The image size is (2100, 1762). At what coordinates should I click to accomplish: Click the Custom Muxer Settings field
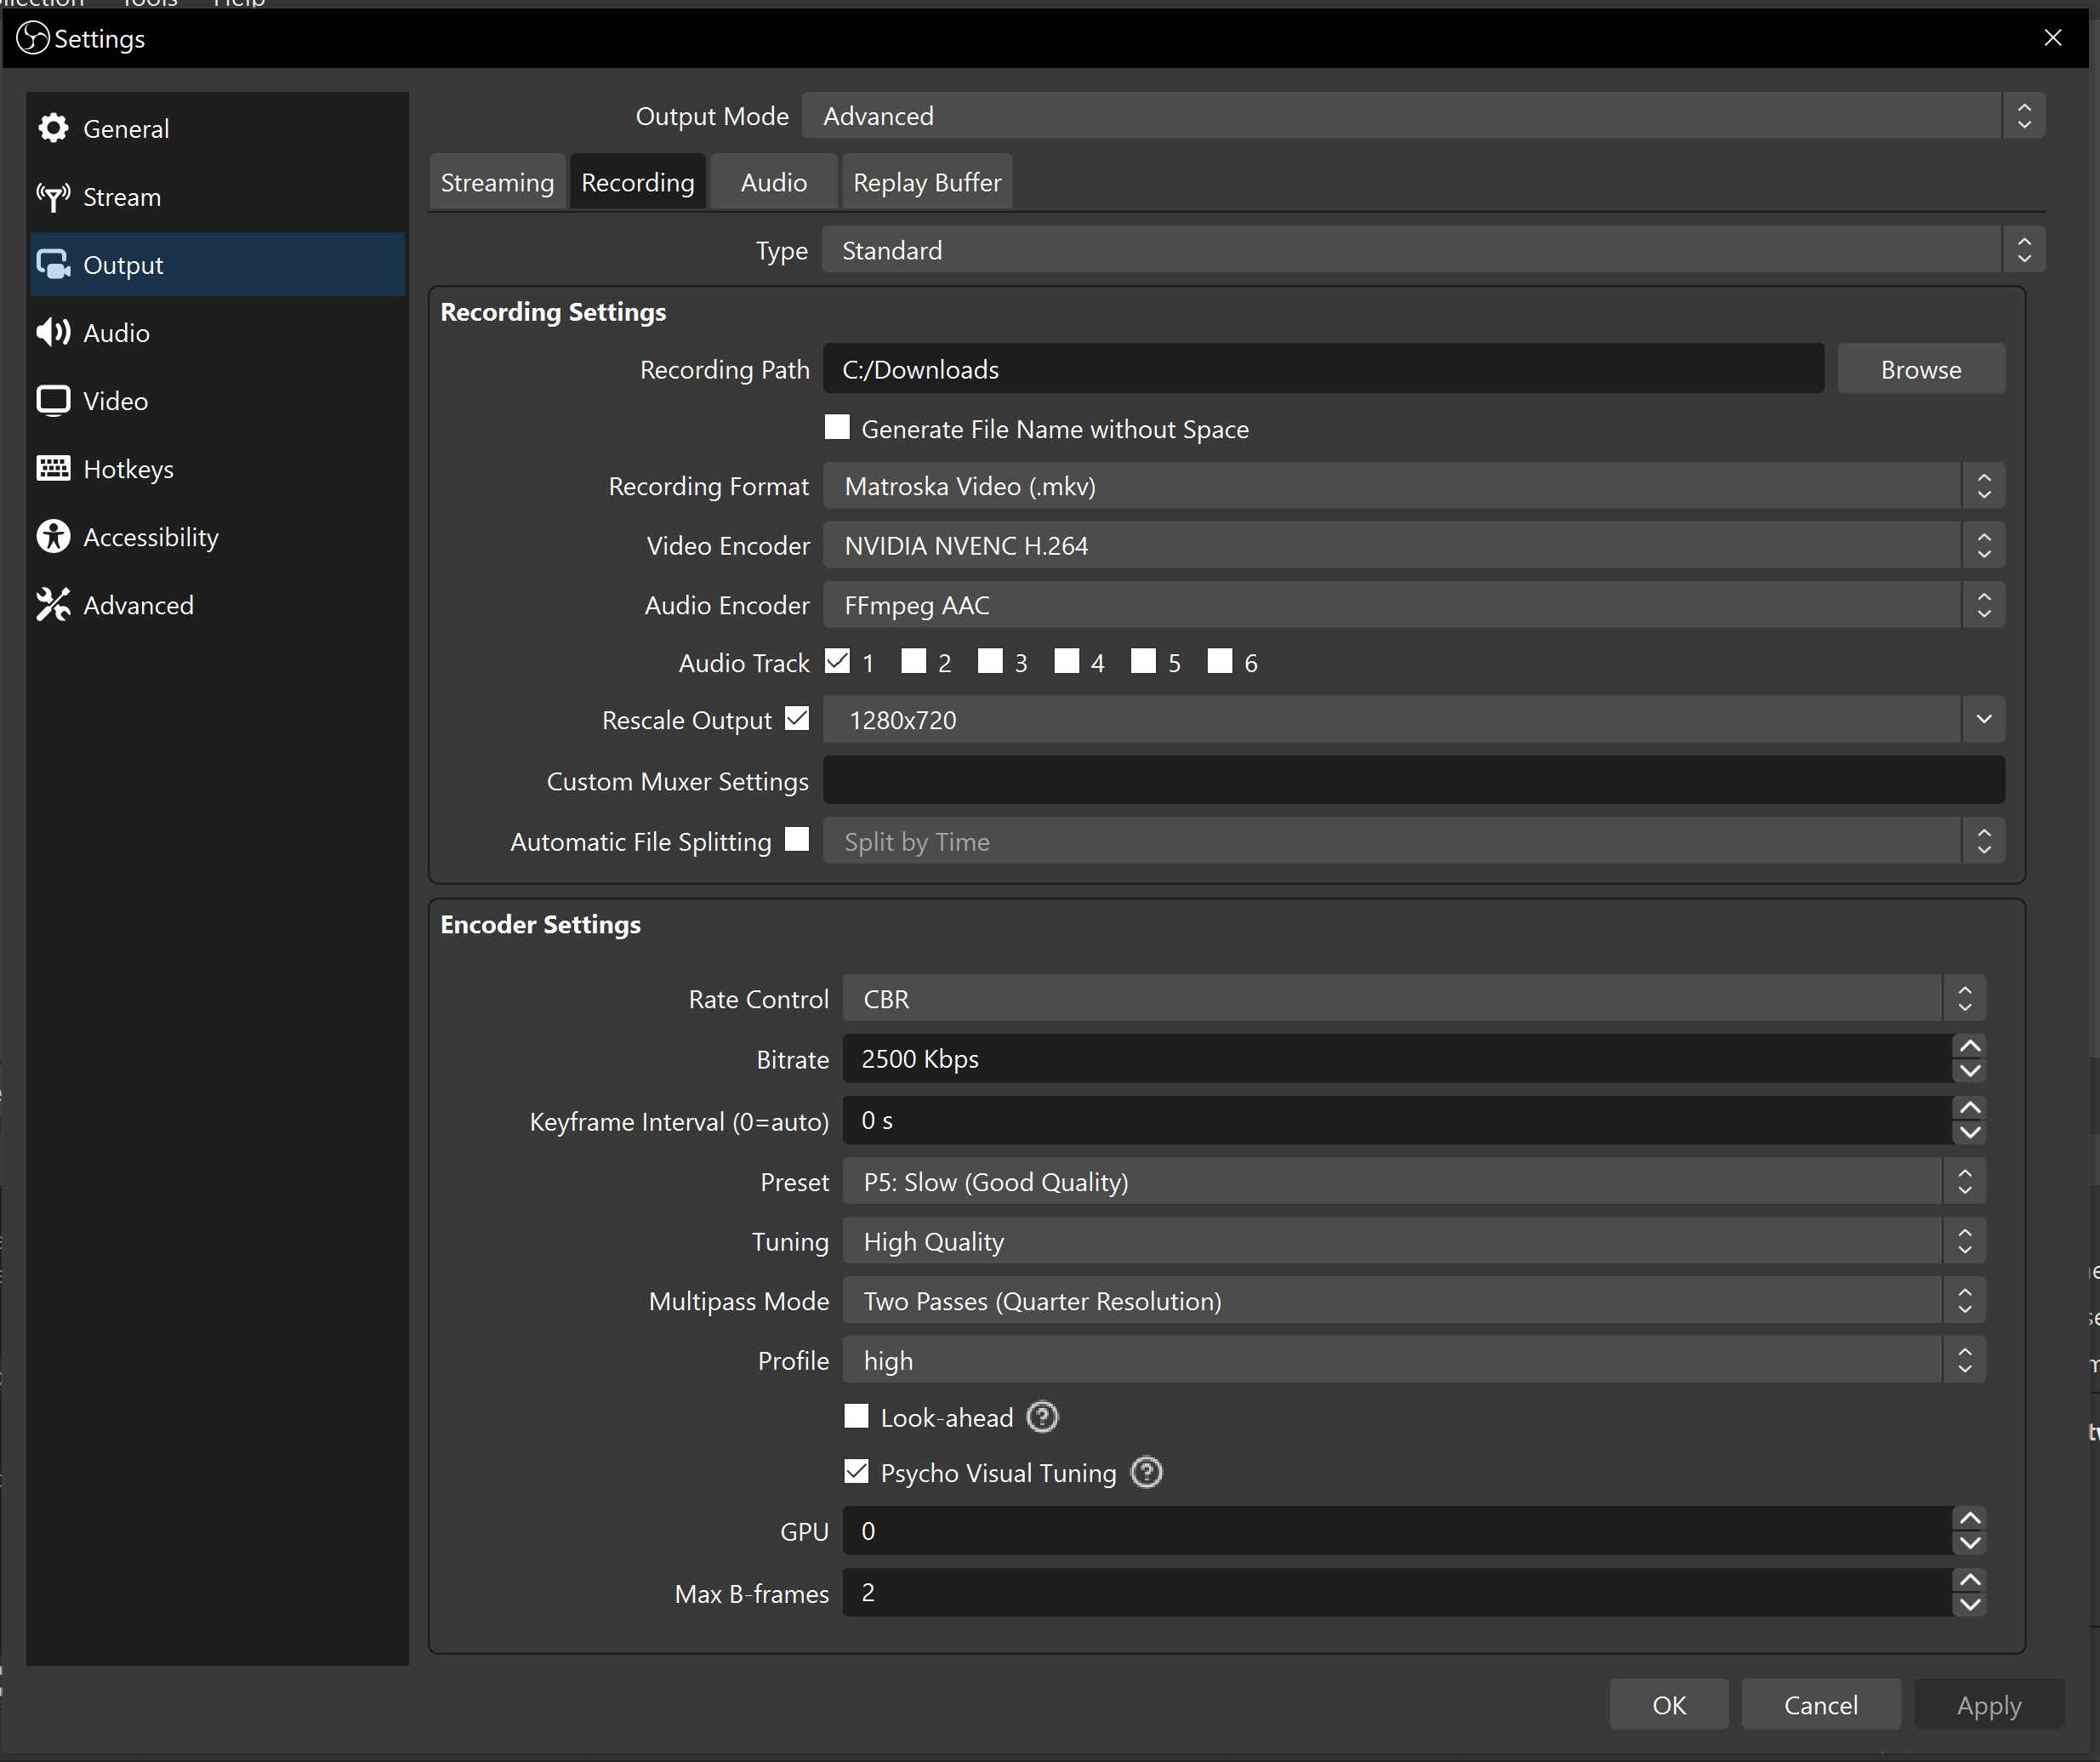coord(1413,780)
